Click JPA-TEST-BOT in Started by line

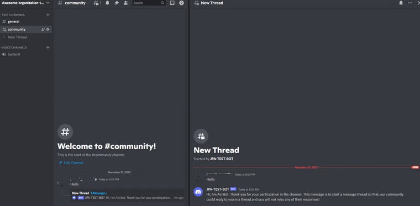click(222, 159)
